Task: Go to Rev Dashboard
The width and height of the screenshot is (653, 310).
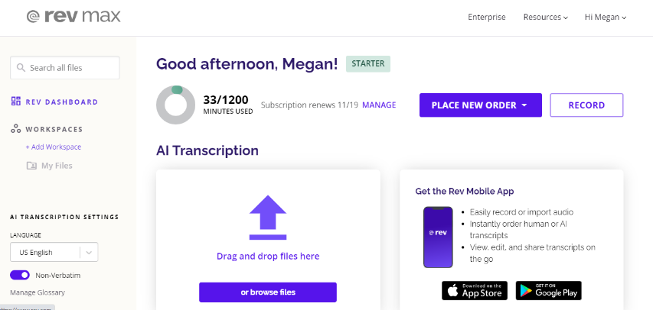Action: point(62,102)
